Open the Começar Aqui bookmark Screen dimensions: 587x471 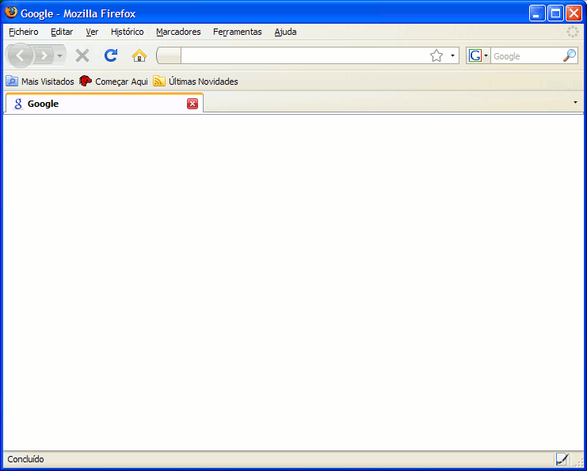(x=113, y=82)
